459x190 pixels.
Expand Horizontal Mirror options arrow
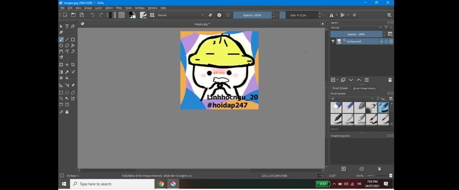point(337,15)
